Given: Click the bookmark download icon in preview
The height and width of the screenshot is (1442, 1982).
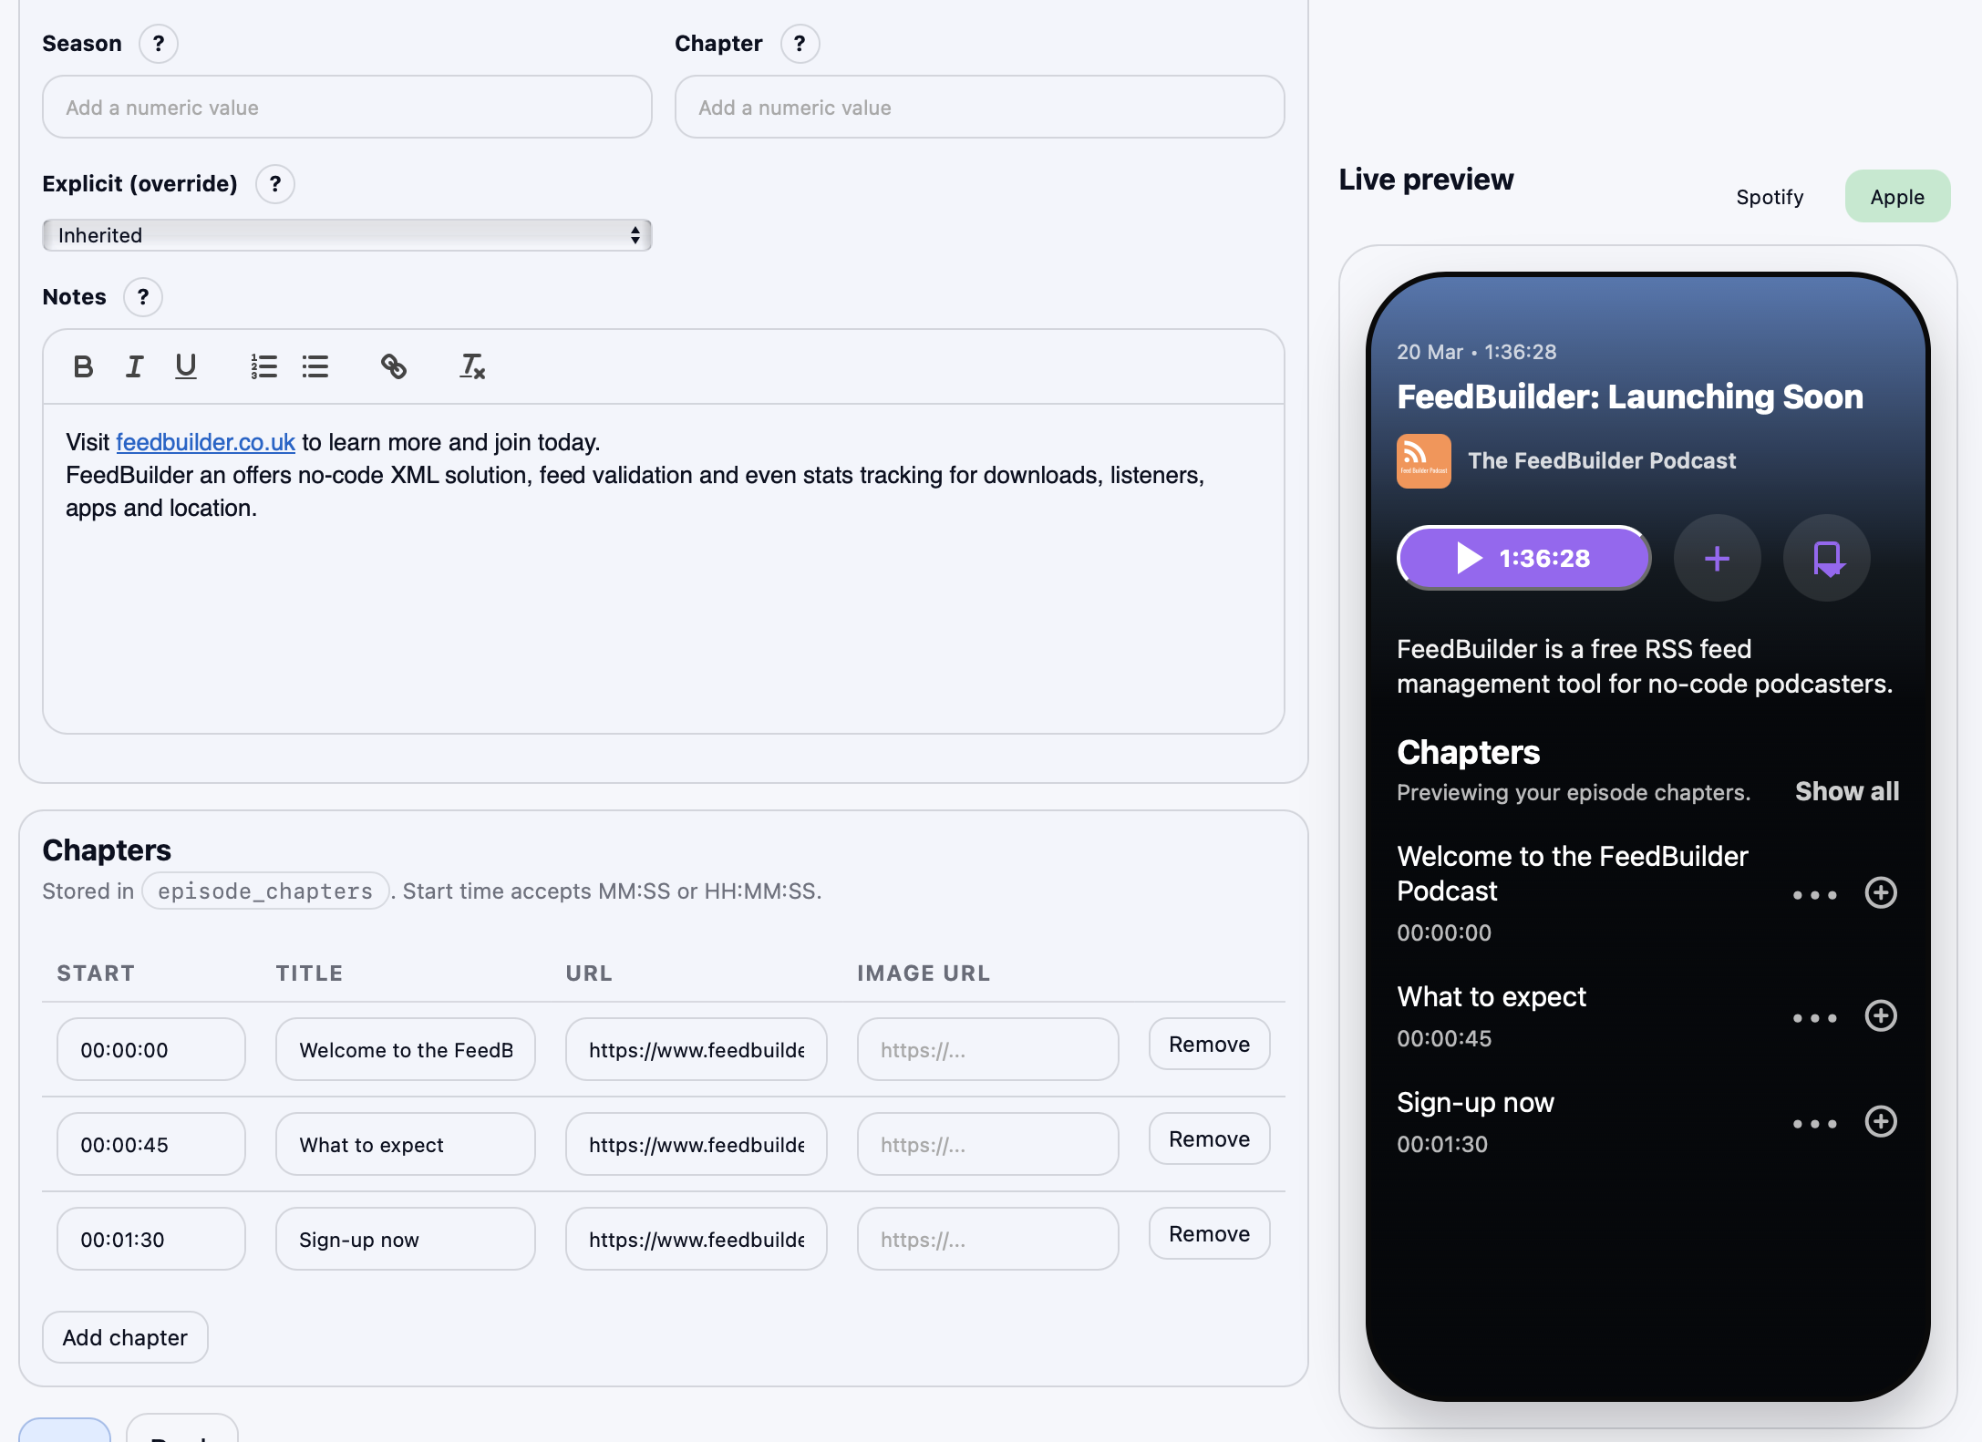Looking at the screenshot, I should tap(1826, 558).
